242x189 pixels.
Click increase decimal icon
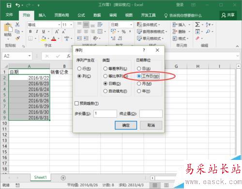(113, 38)
